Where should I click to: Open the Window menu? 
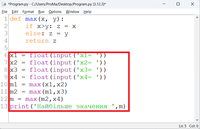(x=73, y=12)
